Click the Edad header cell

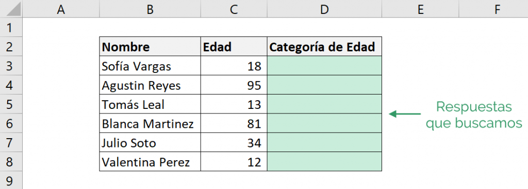[234, 47]
